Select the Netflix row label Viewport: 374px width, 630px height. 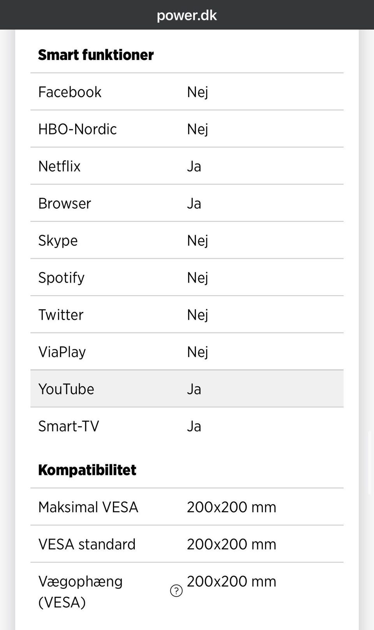click(x=59, y=166)
